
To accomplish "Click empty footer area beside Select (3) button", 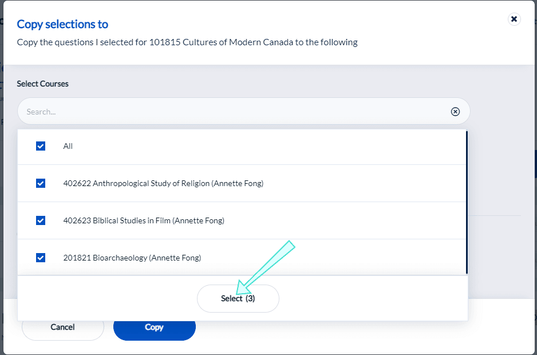I will point(372,298).
